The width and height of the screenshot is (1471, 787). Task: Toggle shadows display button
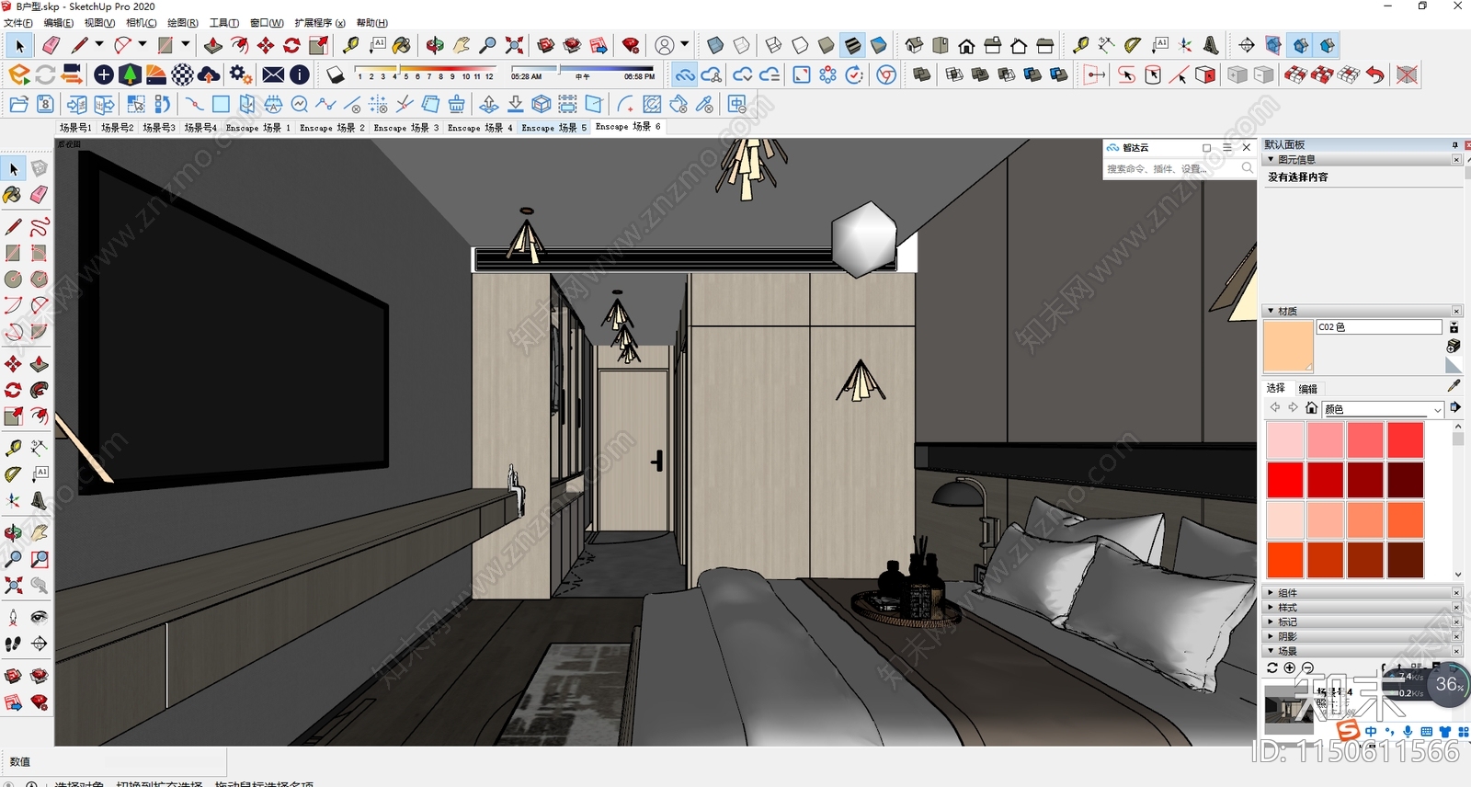pyautogui.click(x=336, y=74)
